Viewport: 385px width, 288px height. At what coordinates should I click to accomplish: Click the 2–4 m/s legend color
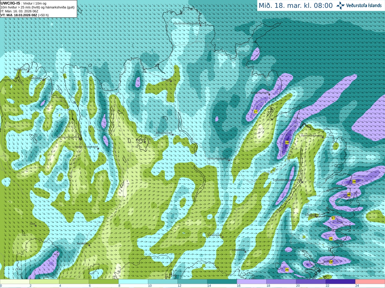pyautogui.click(x=44, y=282)
